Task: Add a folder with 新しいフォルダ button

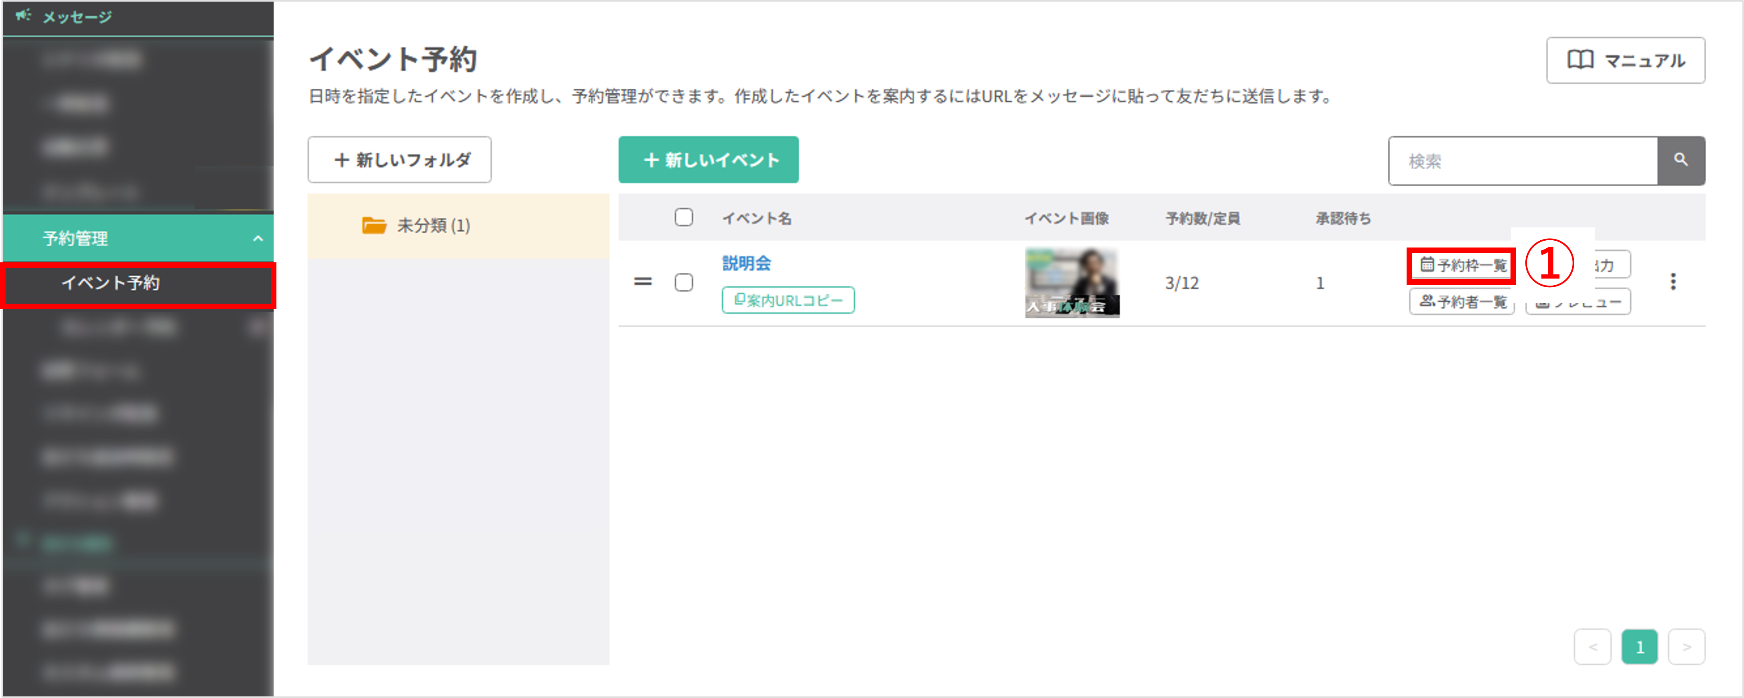Action: (x=400, y=160)
